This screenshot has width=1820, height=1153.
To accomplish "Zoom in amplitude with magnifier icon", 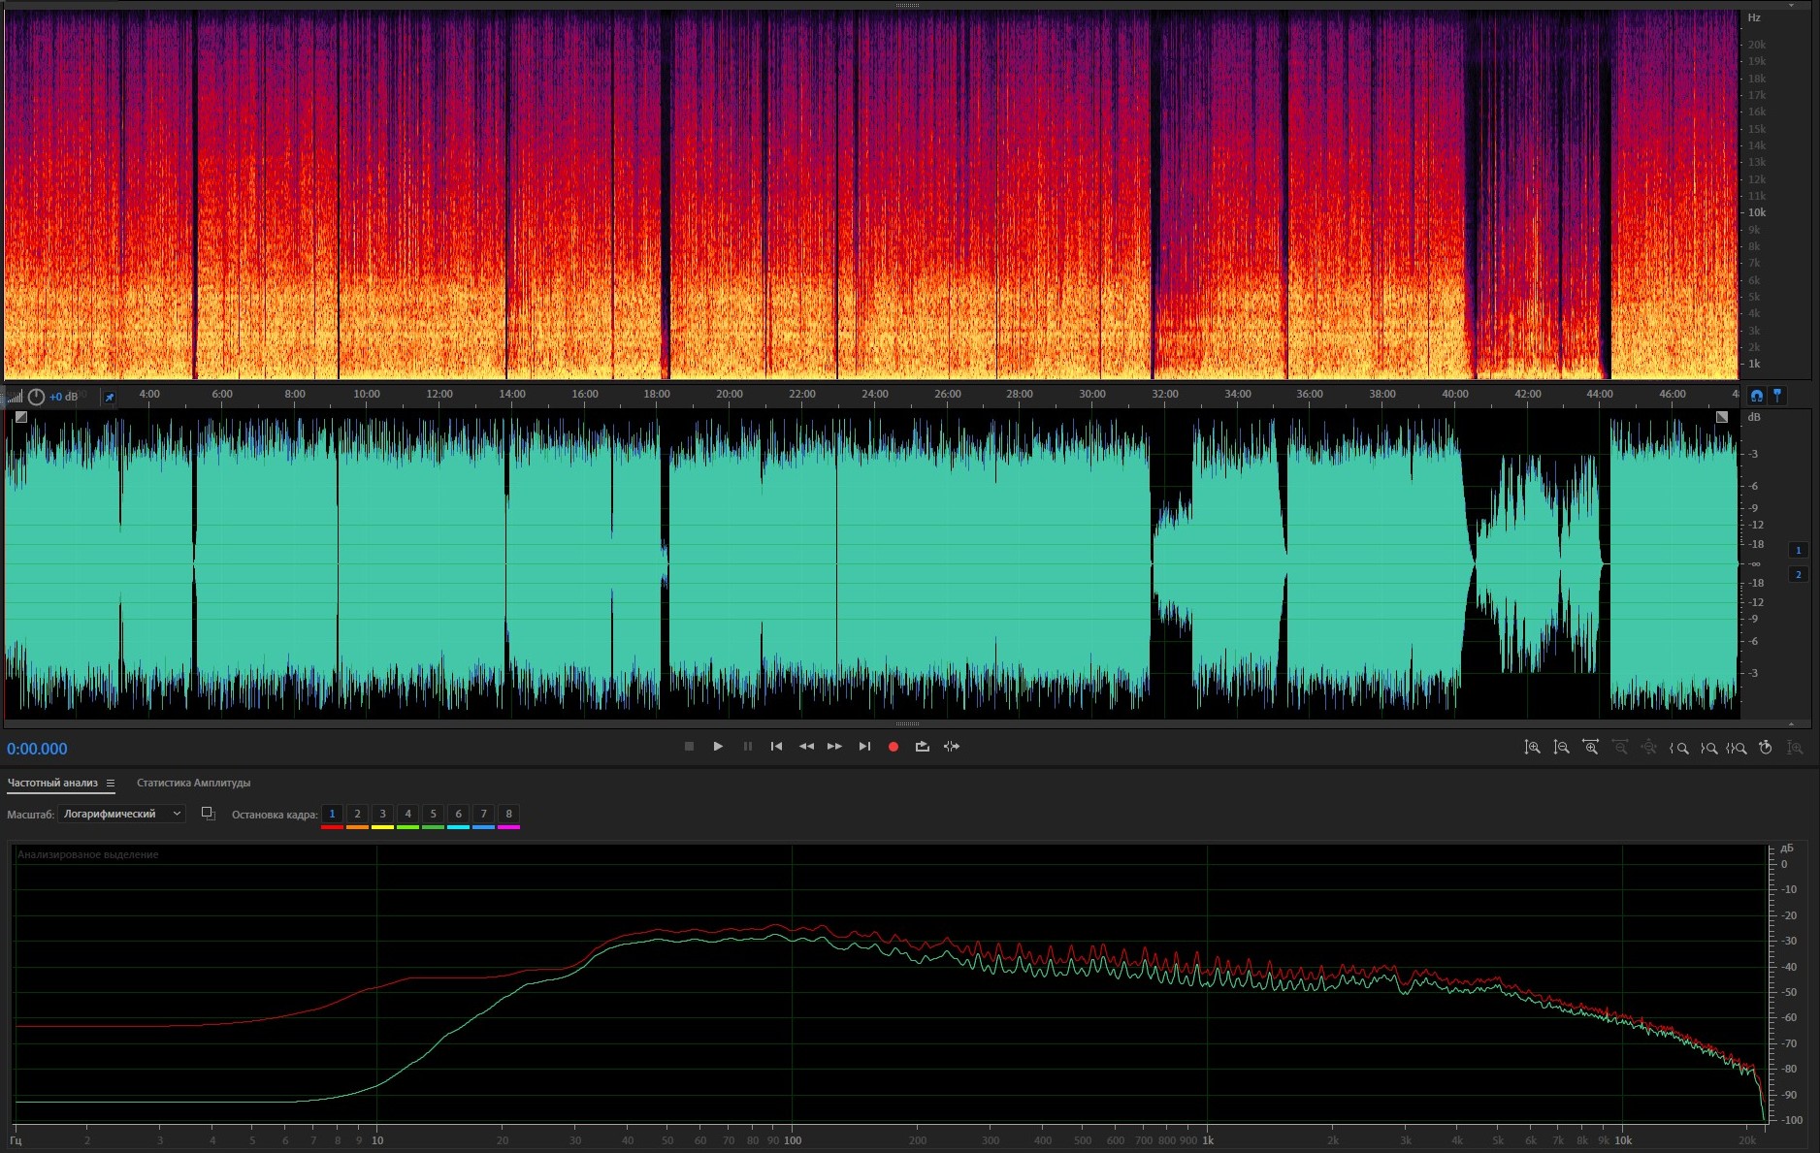I will [x=1532, y=748].
